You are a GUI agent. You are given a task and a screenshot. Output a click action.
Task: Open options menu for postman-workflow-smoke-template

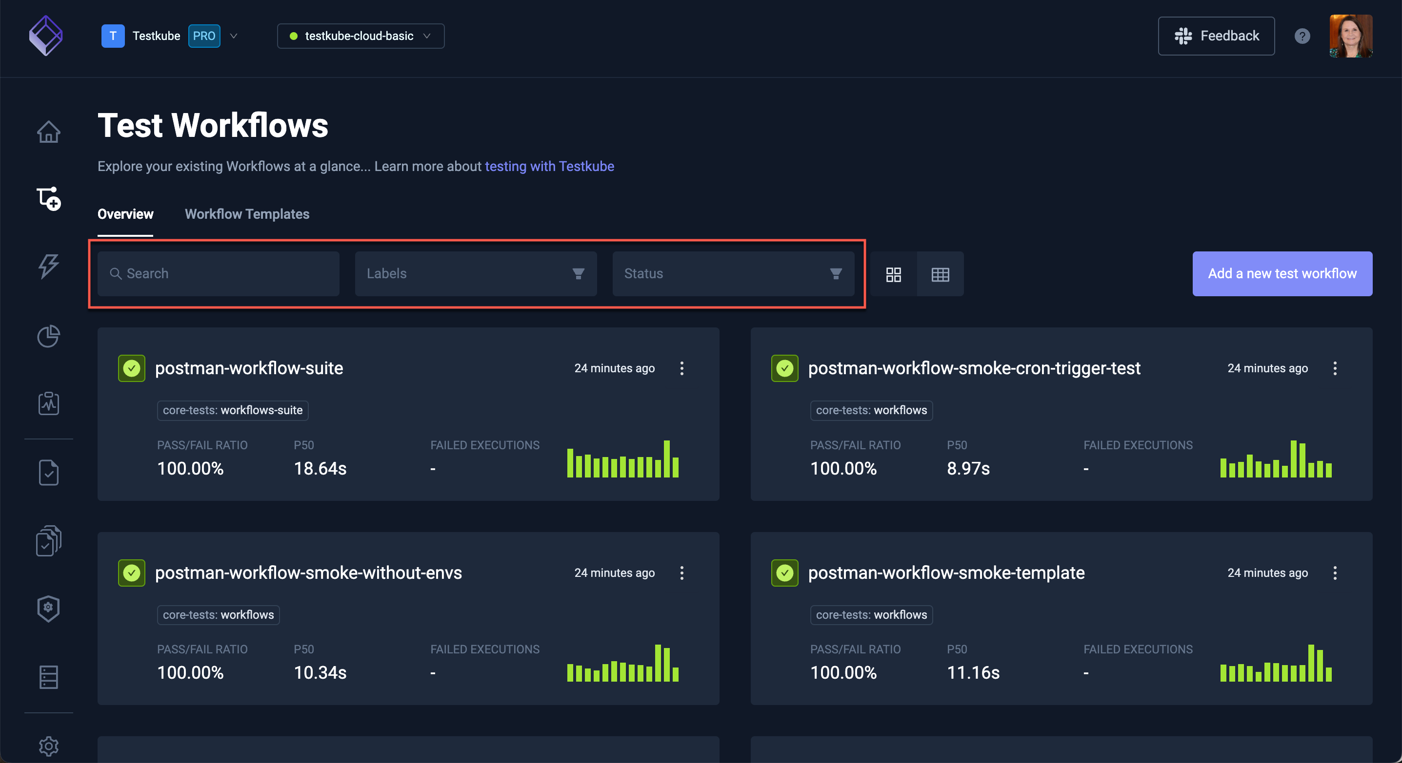click(x=1335, y=573)
